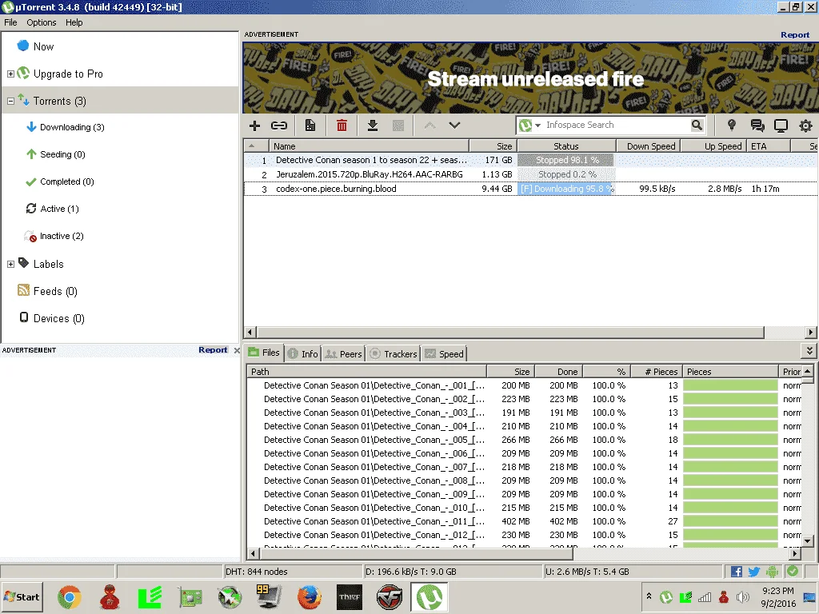Open the File menu
Screen dimensions: 819x614
pos(10,22)
